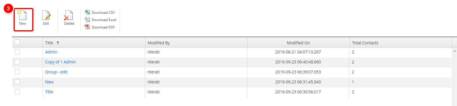Download the list as CSV
The height and width of the screenshot is (106, 457).
(x=100, y=12)
